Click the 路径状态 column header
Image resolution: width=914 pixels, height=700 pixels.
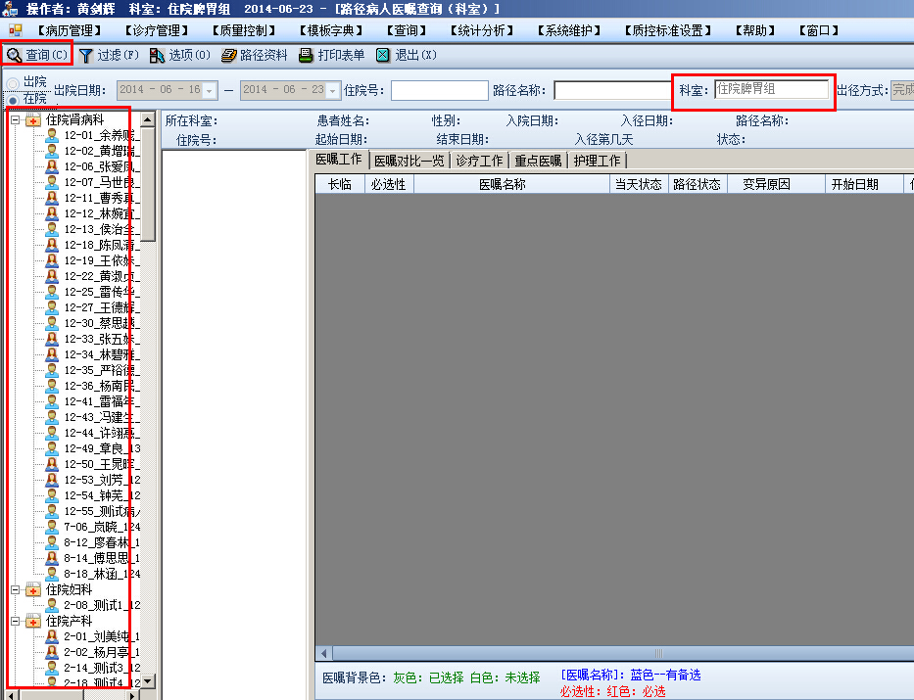[x=698, y=185]
